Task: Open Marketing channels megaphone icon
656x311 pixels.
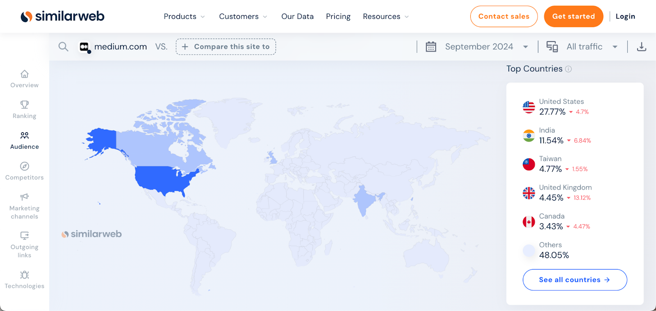Action: click(x=25, y=197)
